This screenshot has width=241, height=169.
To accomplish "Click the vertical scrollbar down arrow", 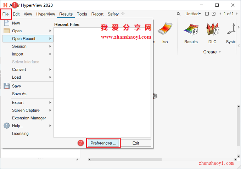I will click(x=239, y=156).
